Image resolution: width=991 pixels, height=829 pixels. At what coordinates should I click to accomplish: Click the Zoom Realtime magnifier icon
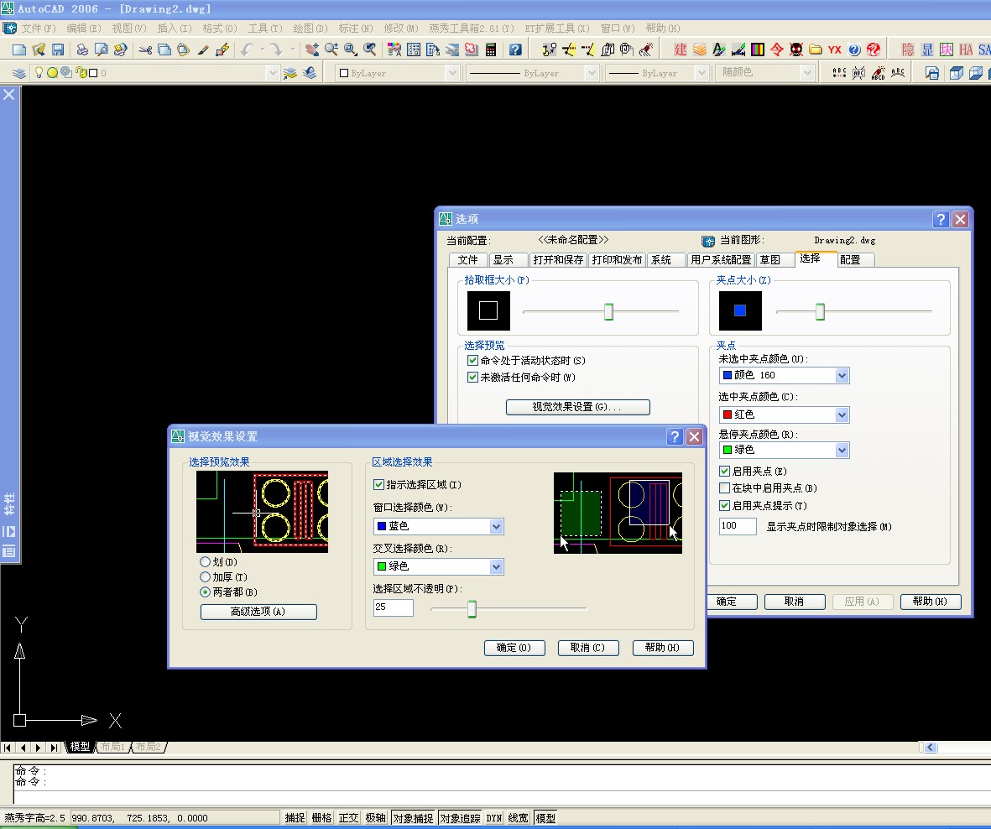[331, 50]
